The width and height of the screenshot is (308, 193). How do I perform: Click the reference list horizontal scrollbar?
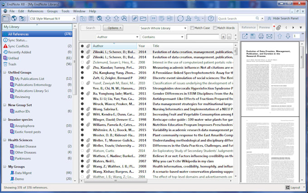115,181
